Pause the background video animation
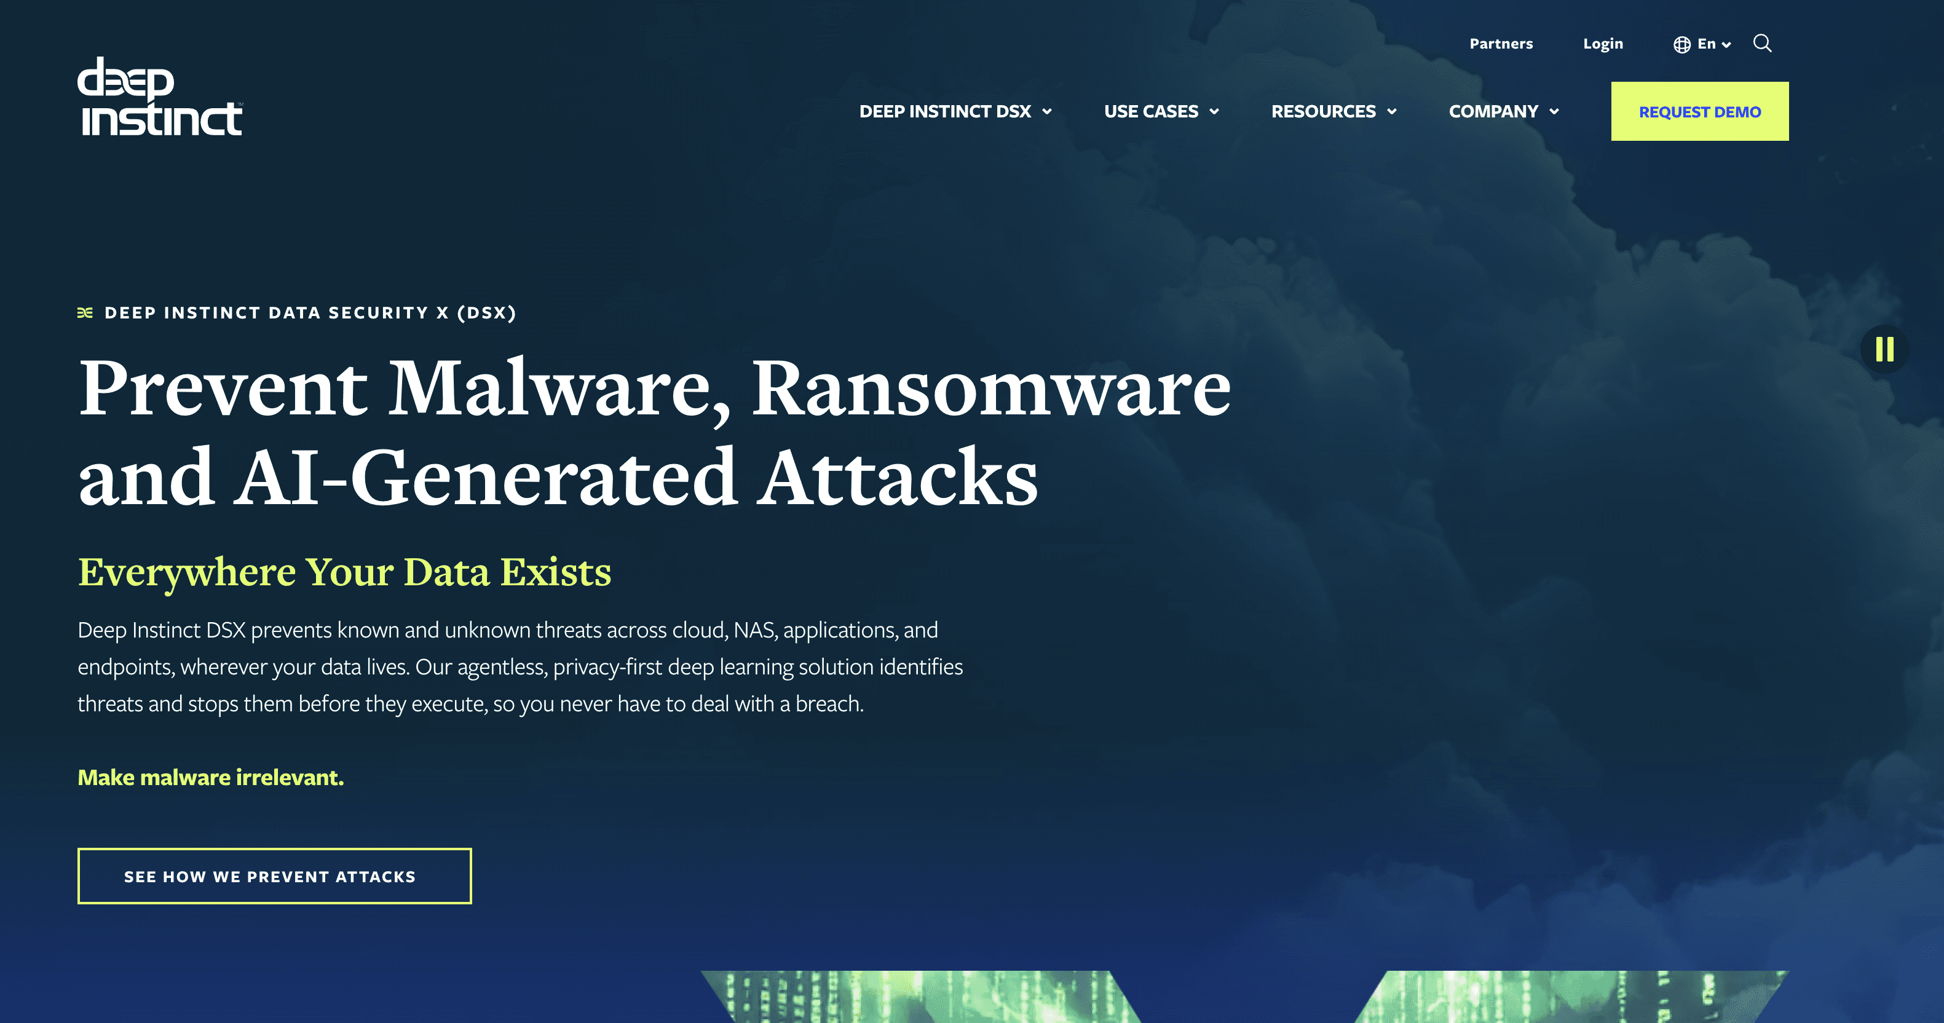 (x=1884, y=349)
